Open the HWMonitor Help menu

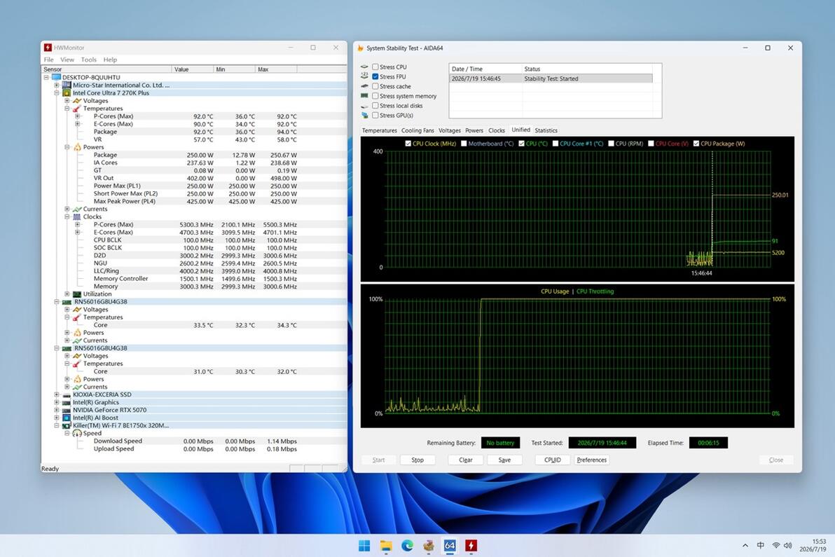[110, 60]
